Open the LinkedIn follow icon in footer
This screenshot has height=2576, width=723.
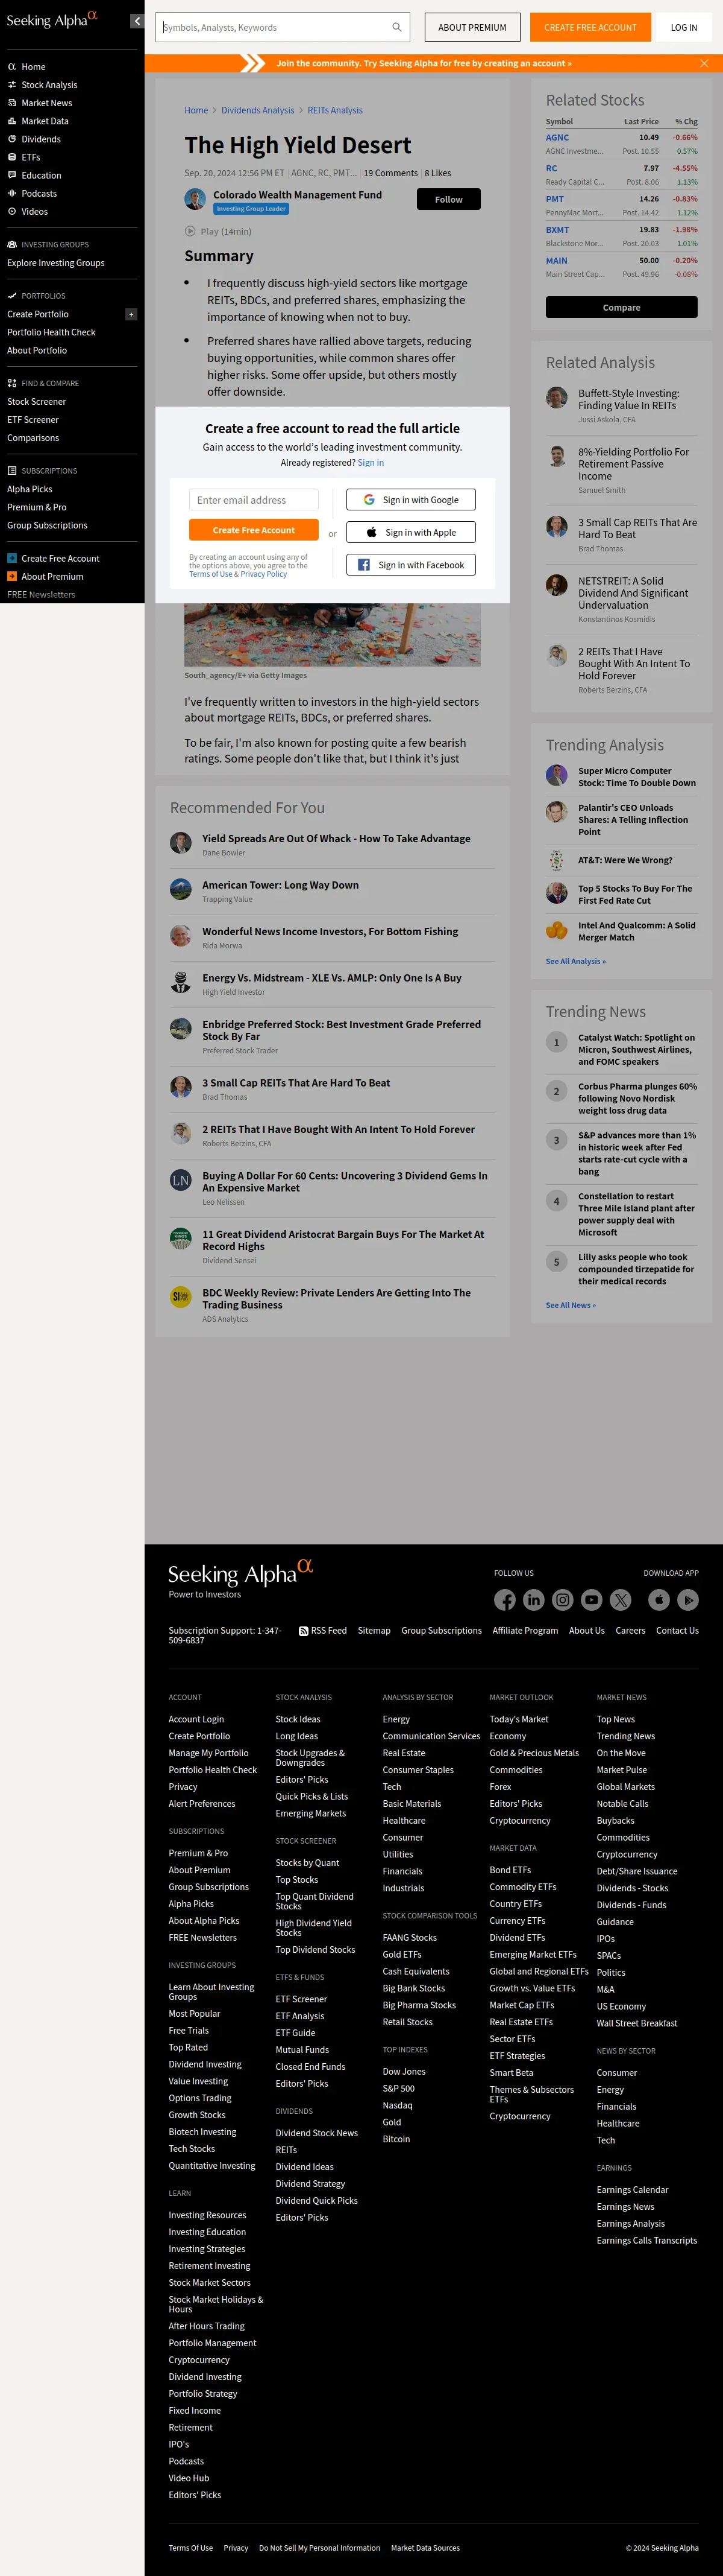[x=534, y=1600]
